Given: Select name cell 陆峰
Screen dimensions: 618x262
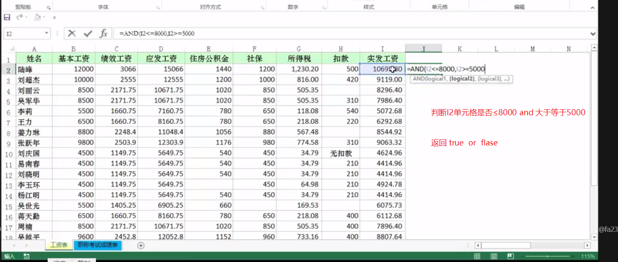Looking at the screenshot, I should (x=34, y=69).
